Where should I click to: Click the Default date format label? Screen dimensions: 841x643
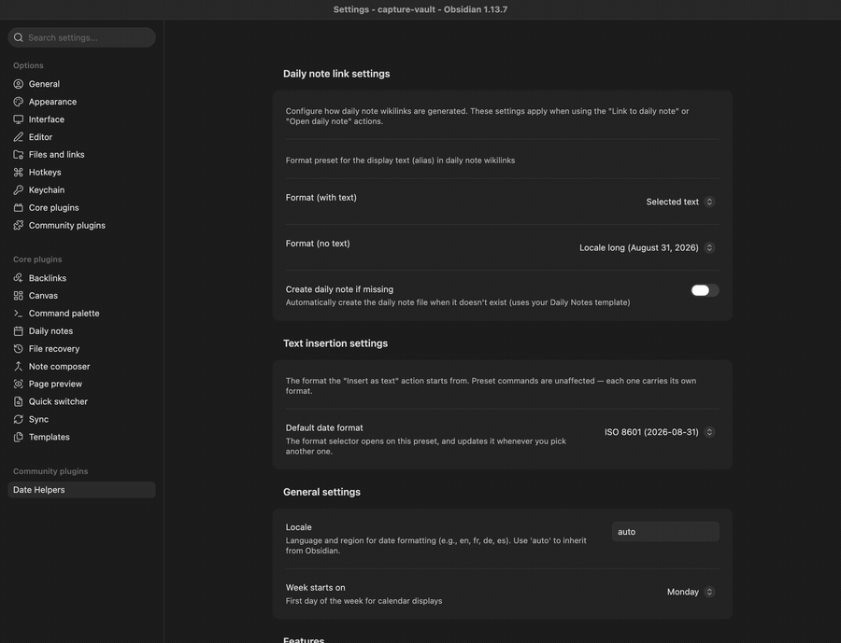pyautogui.click(x=324, y=428)
